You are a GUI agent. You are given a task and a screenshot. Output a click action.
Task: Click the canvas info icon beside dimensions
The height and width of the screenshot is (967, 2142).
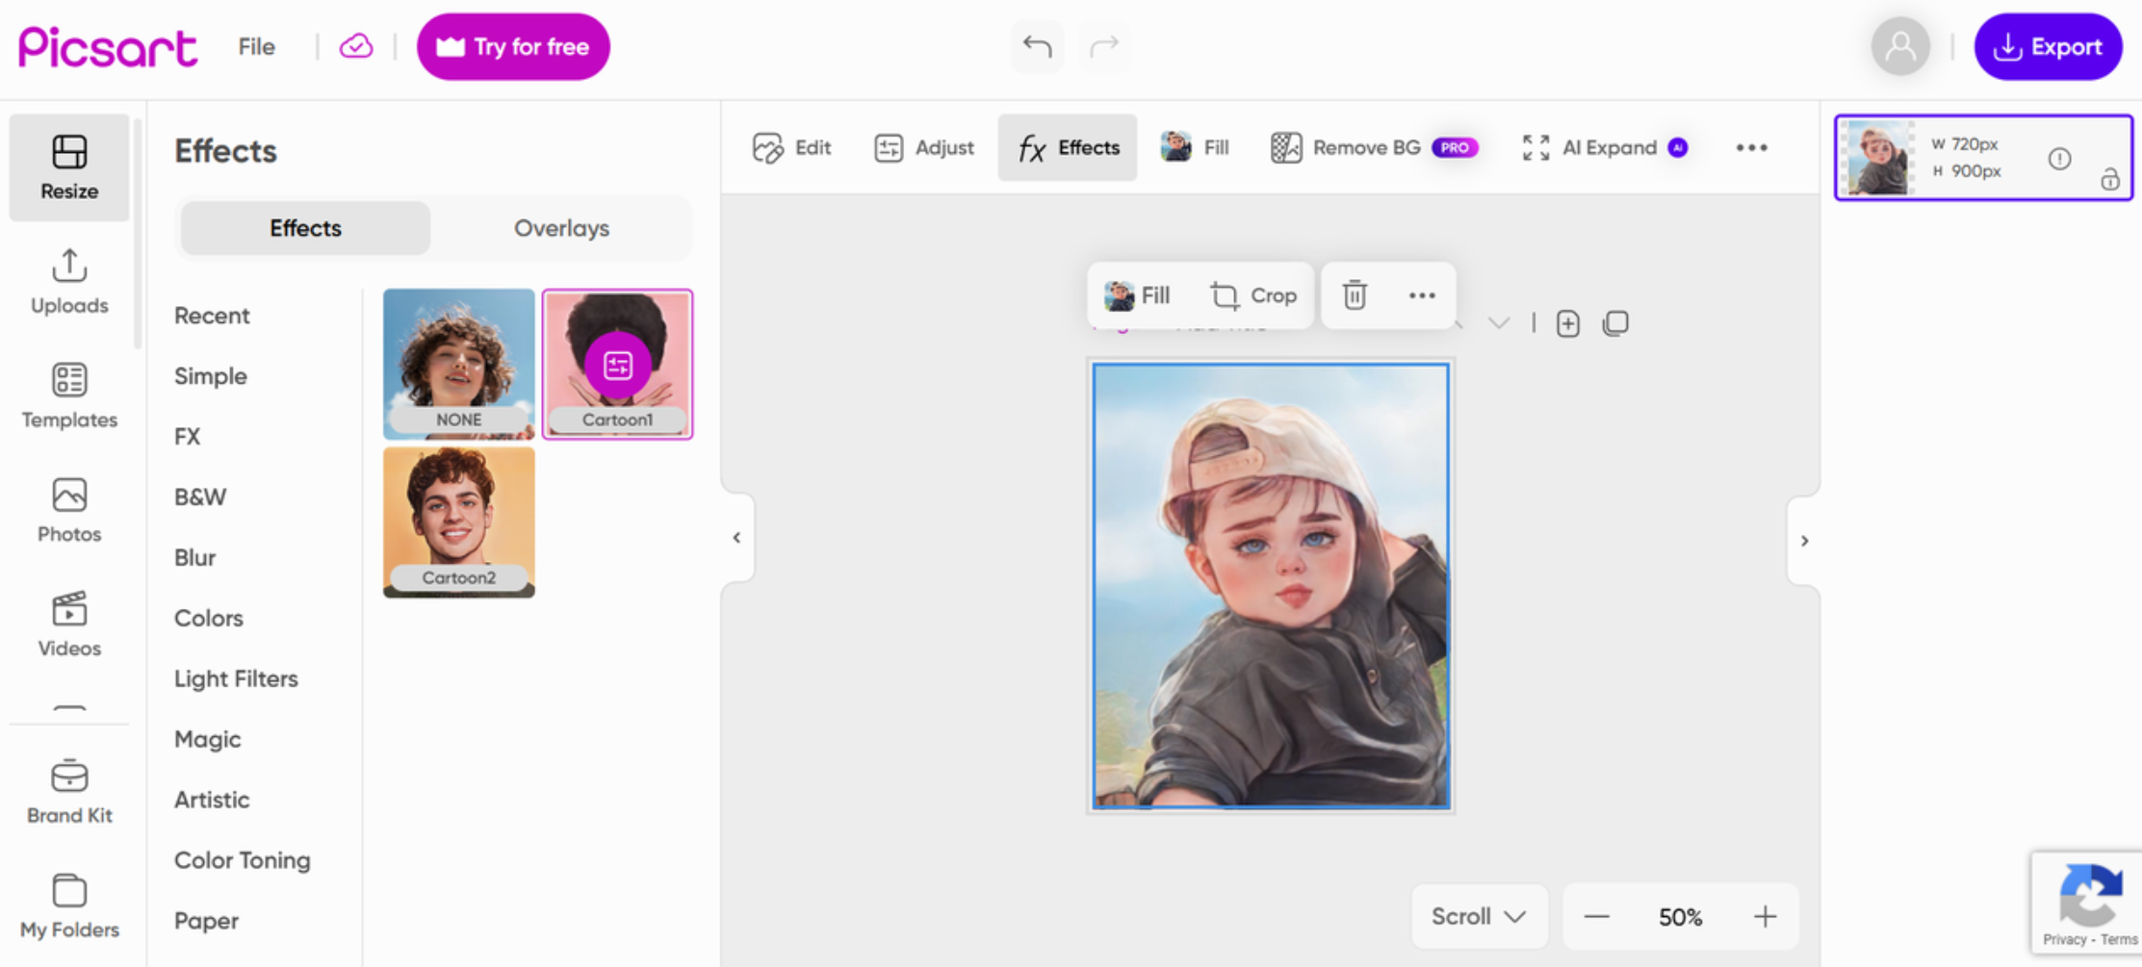2059,159
